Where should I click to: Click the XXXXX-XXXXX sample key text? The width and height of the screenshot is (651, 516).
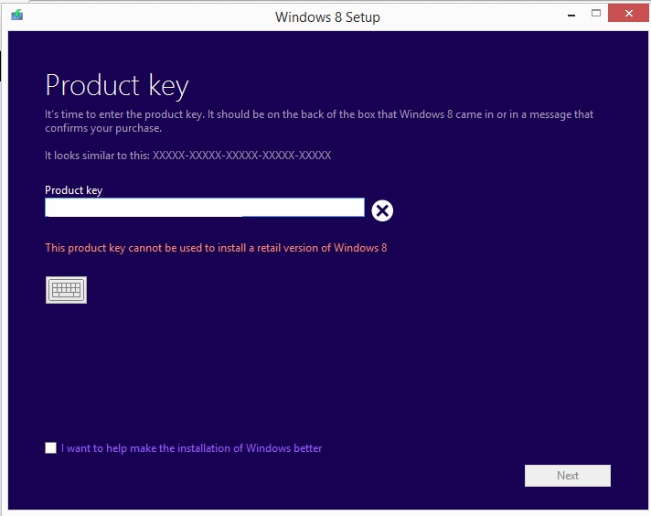point(241,156)
